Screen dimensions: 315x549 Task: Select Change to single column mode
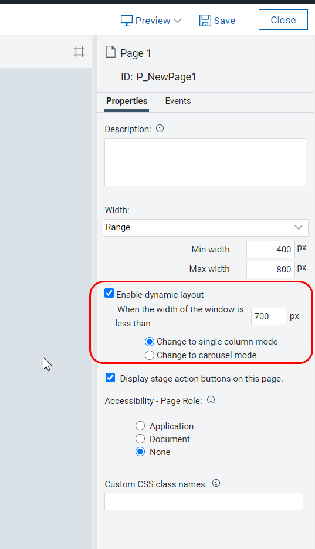[x=149, y=342]
